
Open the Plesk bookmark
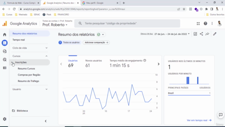point(47,14)
